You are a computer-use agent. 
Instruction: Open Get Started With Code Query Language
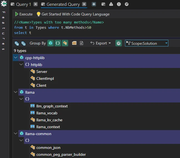[76, 14]
